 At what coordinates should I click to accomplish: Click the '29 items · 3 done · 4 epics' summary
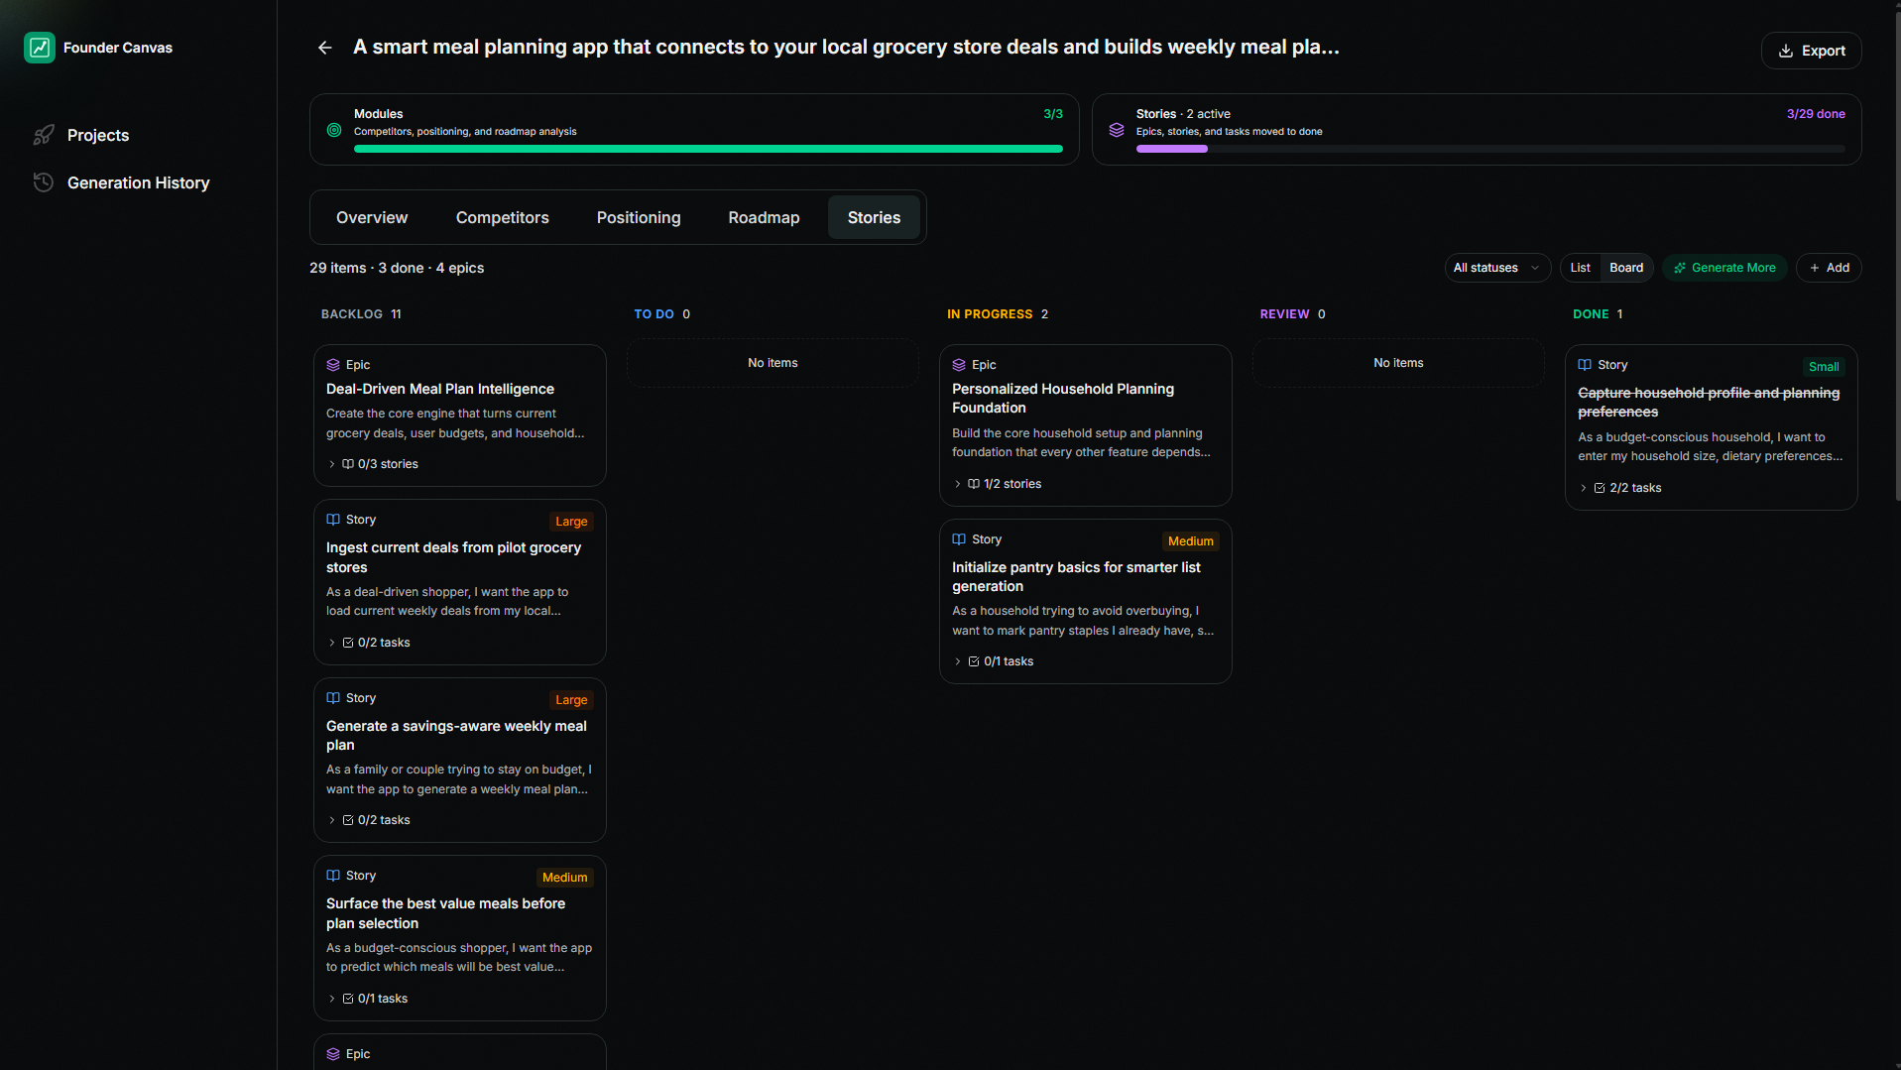click(x=397, y=268)
